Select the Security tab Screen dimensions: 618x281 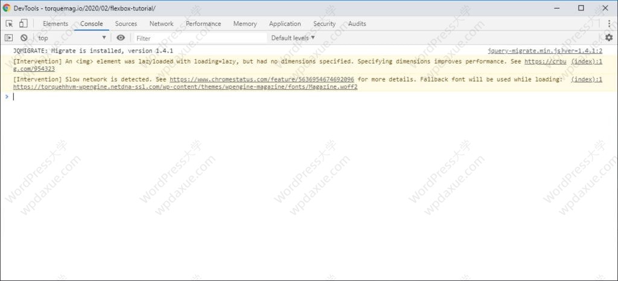click(x=324, y=24)
